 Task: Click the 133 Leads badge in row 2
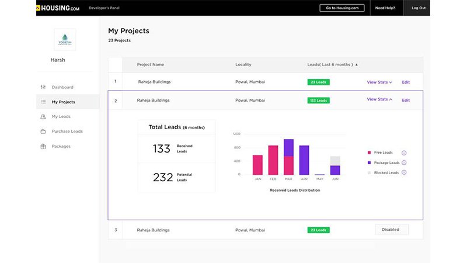318,101
